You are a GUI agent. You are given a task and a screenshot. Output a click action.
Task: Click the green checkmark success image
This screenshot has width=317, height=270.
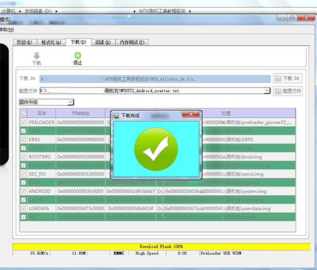[x=156, y=149]
